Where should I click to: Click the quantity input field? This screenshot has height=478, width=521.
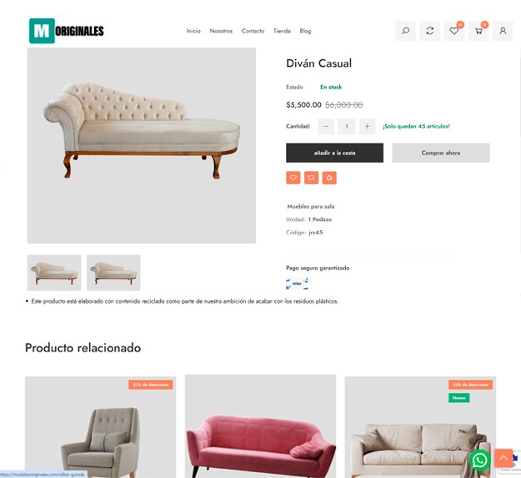347,126
